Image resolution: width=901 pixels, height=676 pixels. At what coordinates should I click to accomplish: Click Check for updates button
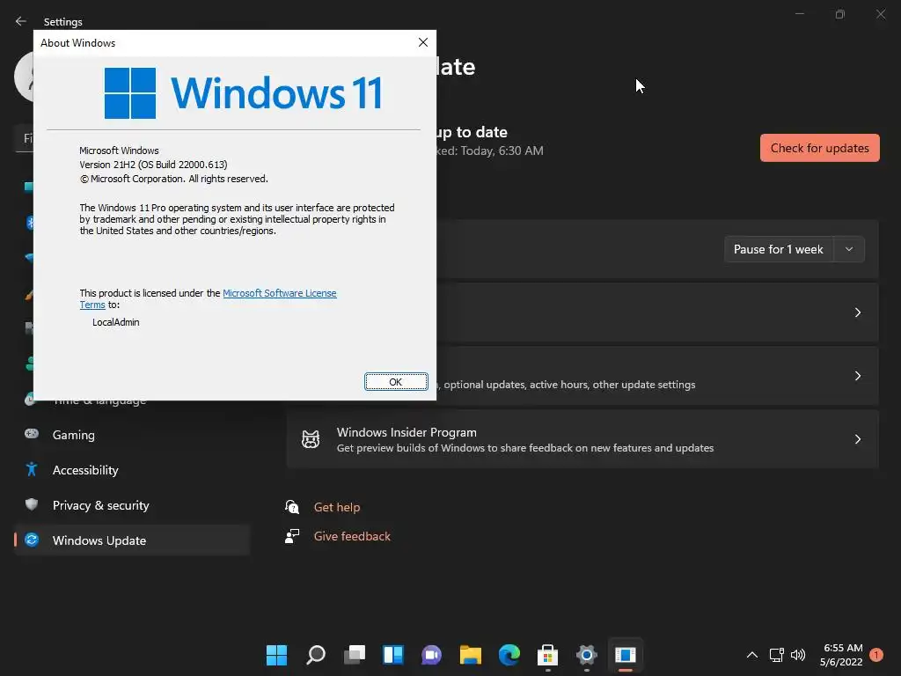(819, 148)
